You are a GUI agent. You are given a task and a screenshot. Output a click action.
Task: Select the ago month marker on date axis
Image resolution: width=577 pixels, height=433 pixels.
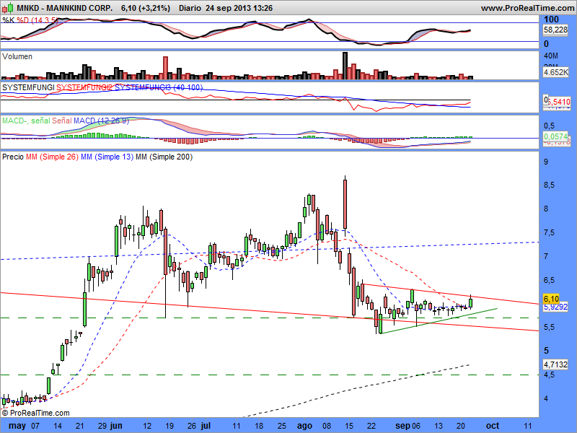click(x=304, y=426)
